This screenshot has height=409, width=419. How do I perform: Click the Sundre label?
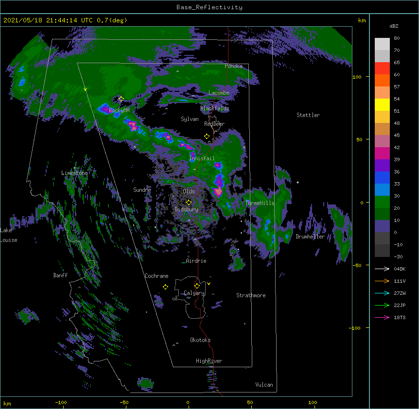pos(142,190)
